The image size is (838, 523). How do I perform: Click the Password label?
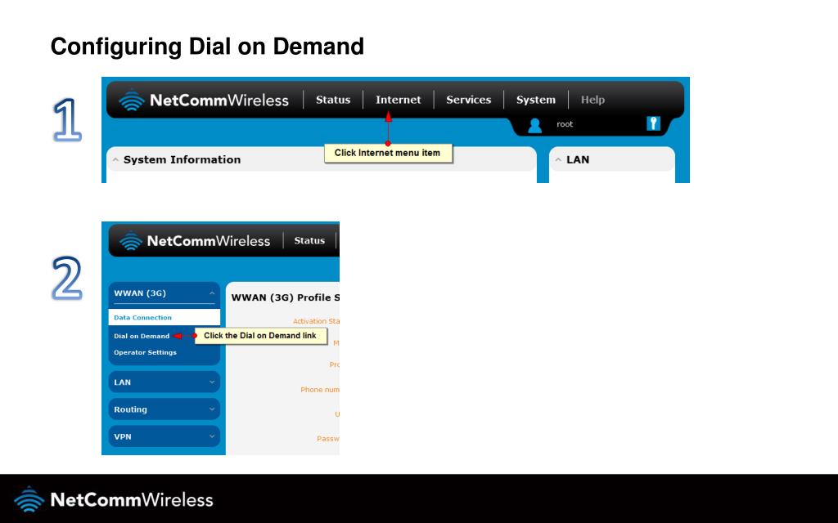(x=327, y=439)
